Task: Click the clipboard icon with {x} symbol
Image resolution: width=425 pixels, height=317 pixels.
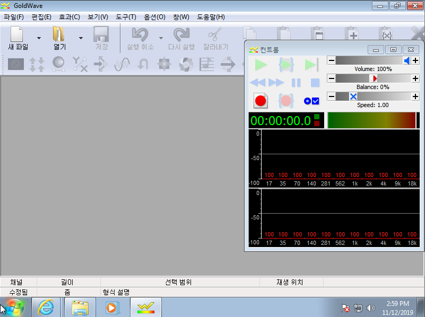Action: tap(386, 33)
